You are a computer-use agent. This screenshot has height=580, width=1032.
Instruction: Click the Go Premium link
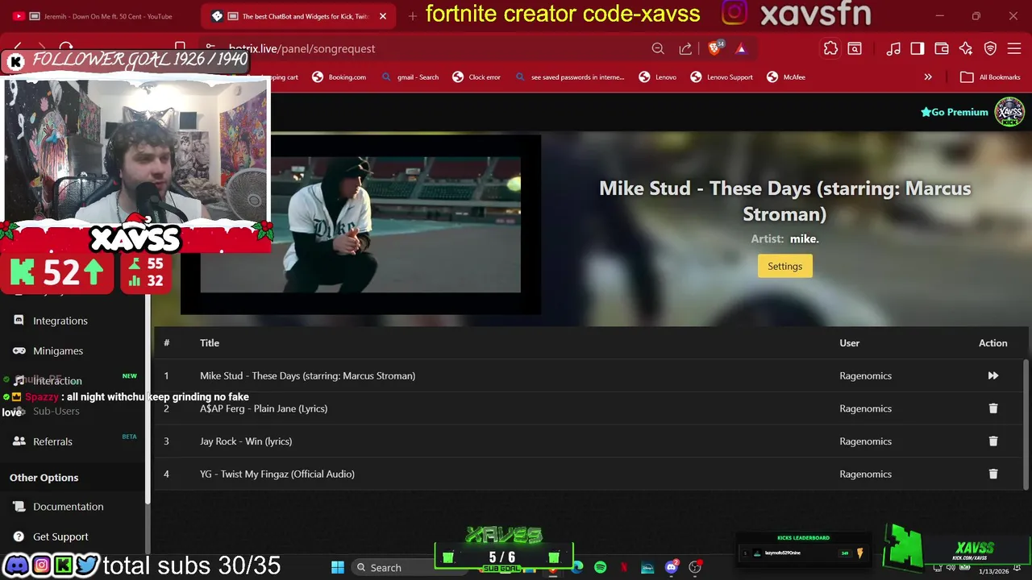tap(955, 112)
